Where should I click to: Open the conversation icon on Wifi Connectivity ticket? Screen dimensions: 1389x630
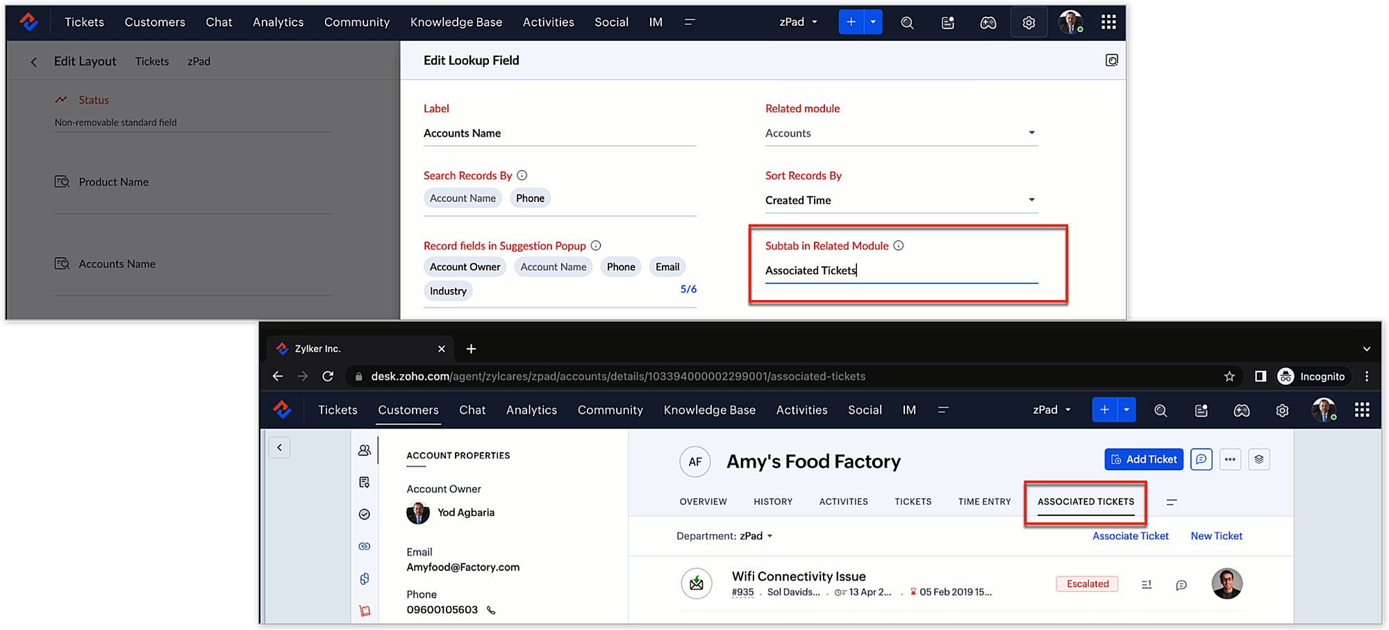[x=1181, y=585]
